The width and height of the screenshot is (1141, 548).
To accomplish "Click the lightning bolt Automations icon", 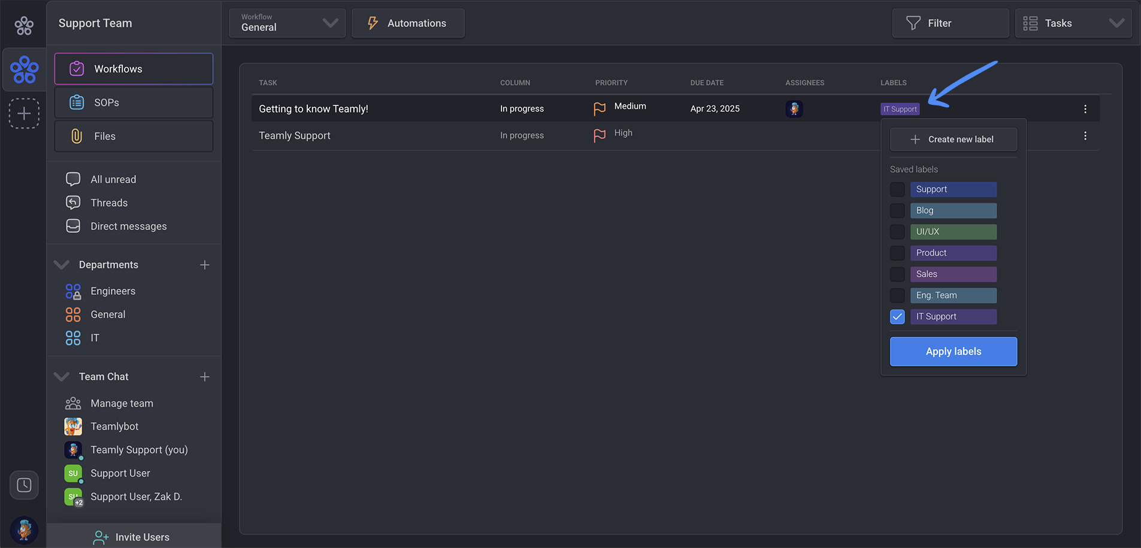I will click(373, 23).
